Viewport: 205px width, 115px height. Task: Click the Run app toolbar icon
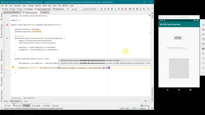tap(102, 9)
